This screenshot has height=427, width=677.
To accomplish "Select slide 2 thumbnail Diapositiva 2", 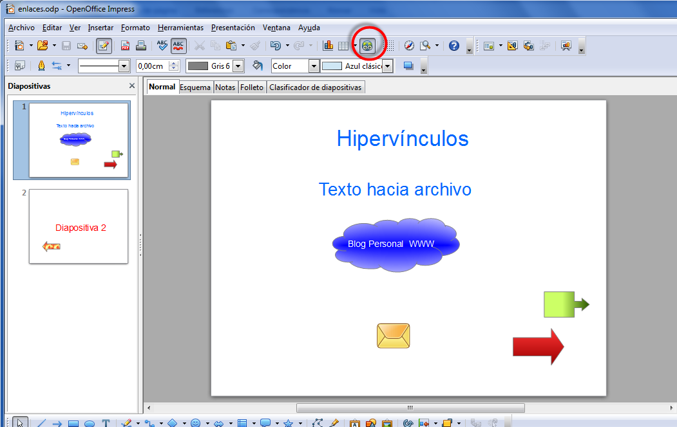I will [x=79, y=226].
